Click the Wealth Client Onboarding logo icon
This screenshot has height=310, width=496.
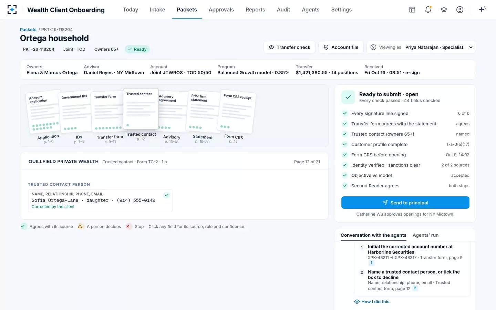pyautogui.click(x=12, y=10)
